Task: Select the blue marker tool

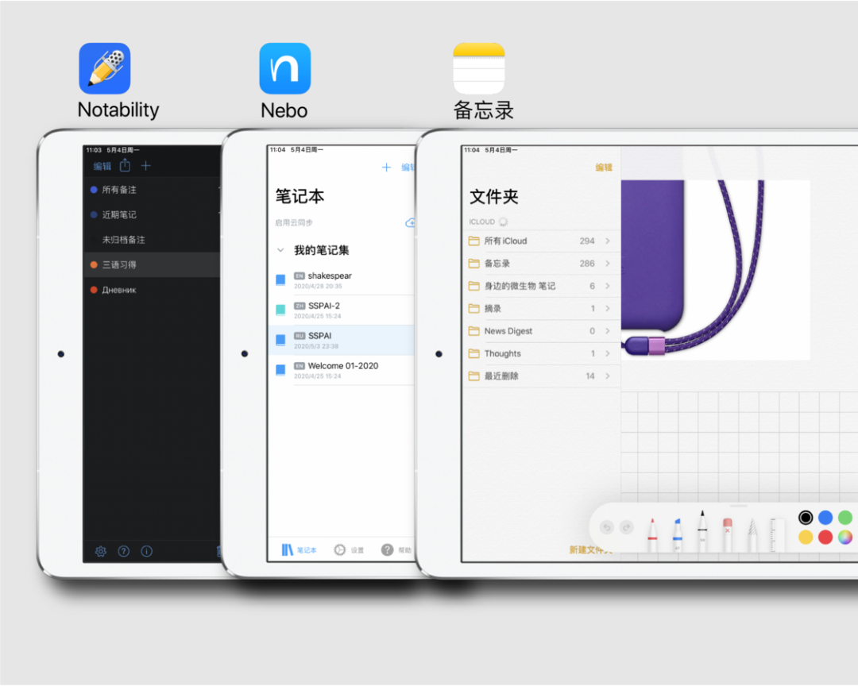Action: 678,535
